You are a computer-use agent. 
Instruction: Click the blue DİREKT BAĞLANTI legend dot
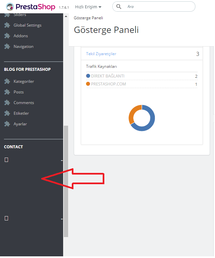(88, 76)
